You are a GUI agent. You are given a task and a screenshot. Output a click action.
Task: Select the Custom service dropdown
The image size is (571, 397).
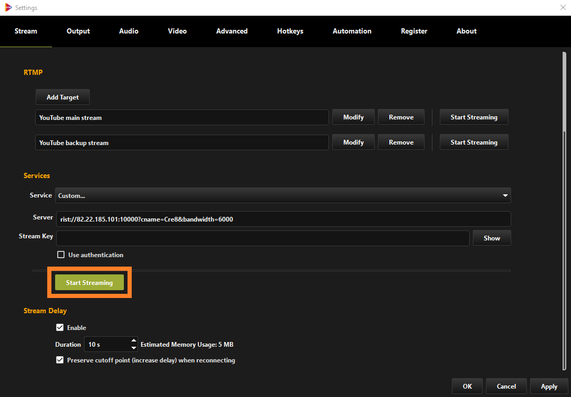(x=283, y=195)
